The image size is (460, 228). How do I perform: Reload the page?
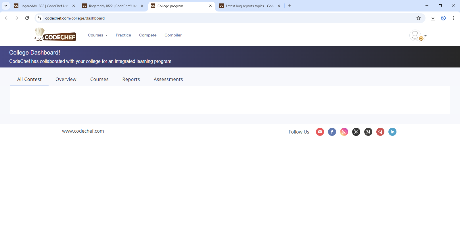pyautogui.click(x=27, y=18)
